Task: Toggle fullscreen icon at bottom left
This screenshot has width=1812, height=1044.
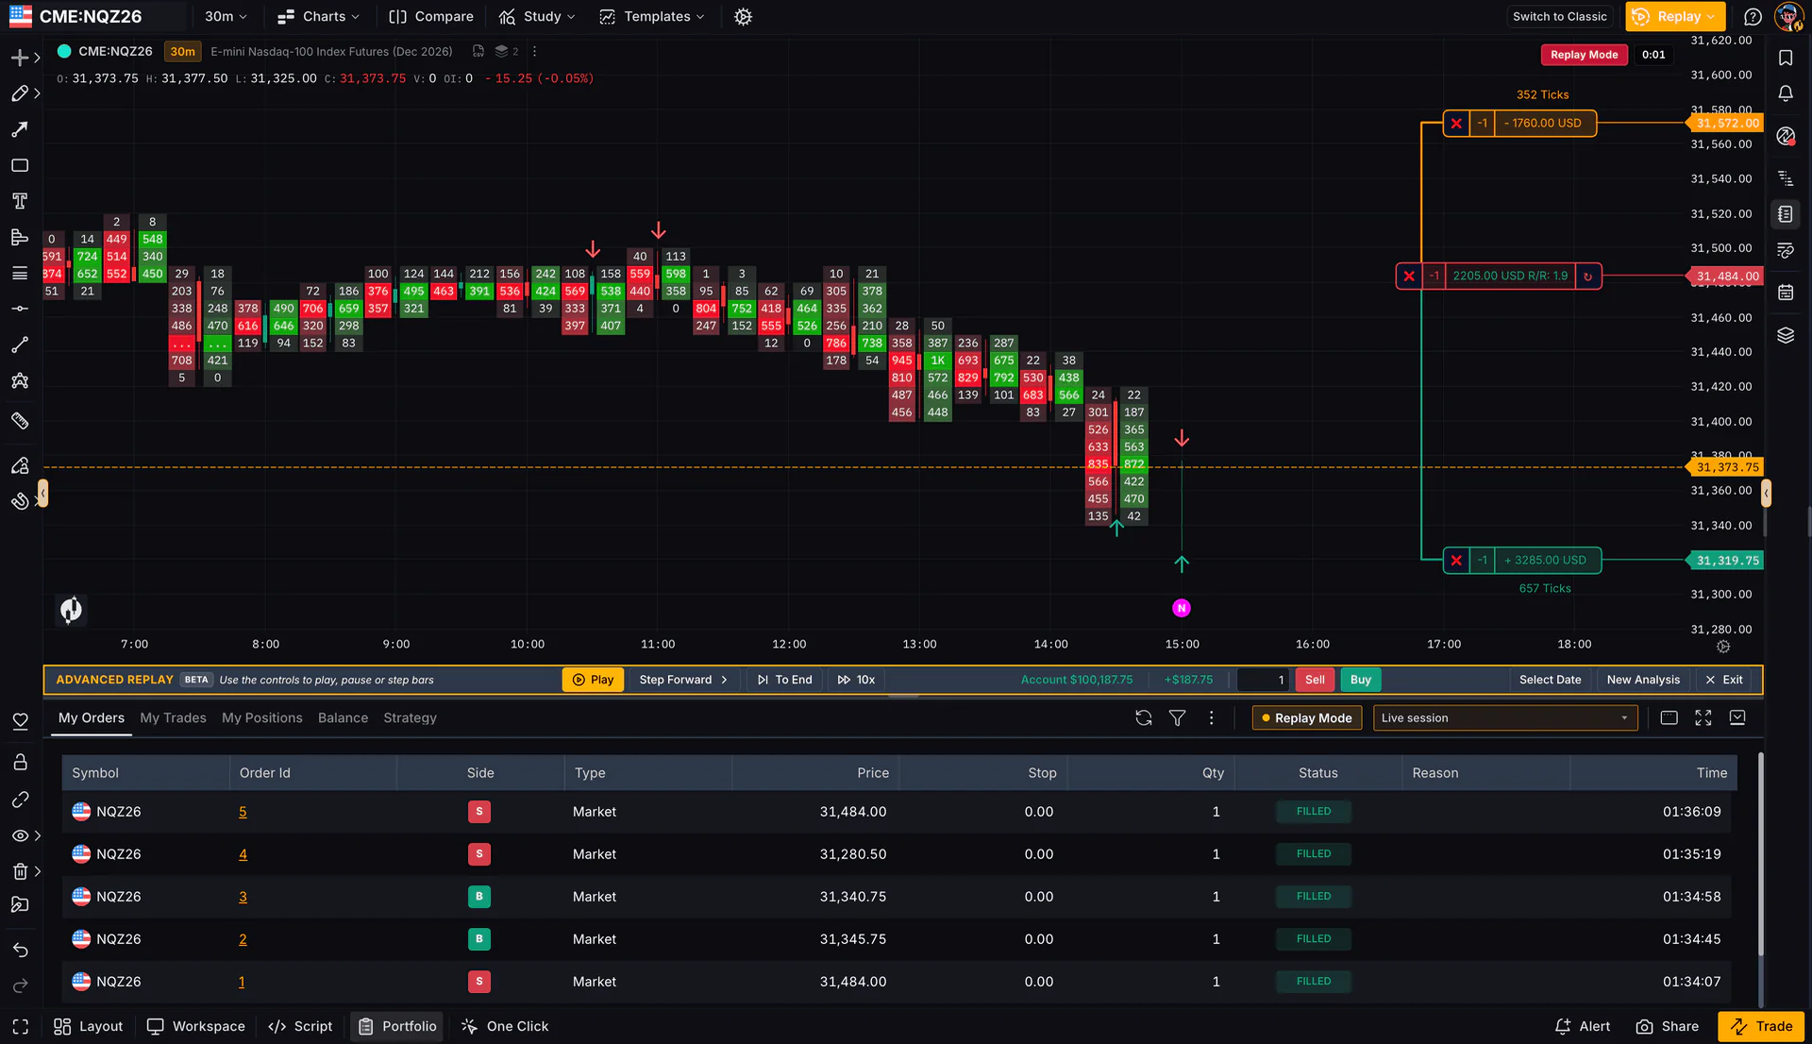Action: (20, 1026)
